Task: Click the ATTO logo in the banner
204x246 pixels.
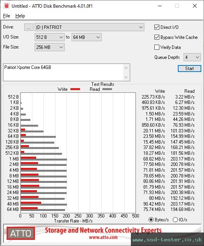Action: click(x=21, y=233)
